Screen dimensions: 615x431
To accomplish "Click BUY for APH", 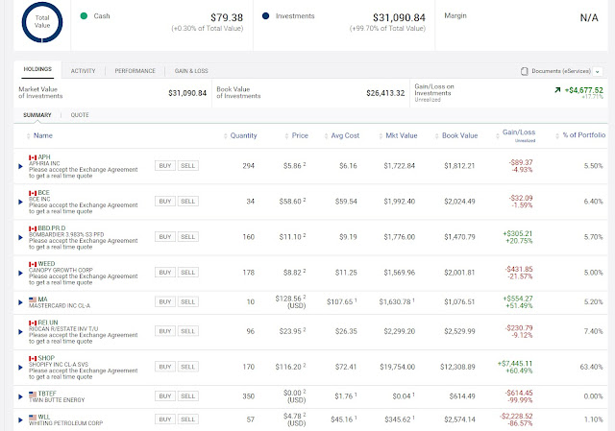I will coord(165,166).
